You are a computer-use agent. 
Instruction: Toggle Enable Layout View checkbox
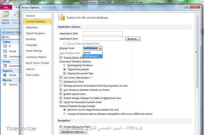61,94
